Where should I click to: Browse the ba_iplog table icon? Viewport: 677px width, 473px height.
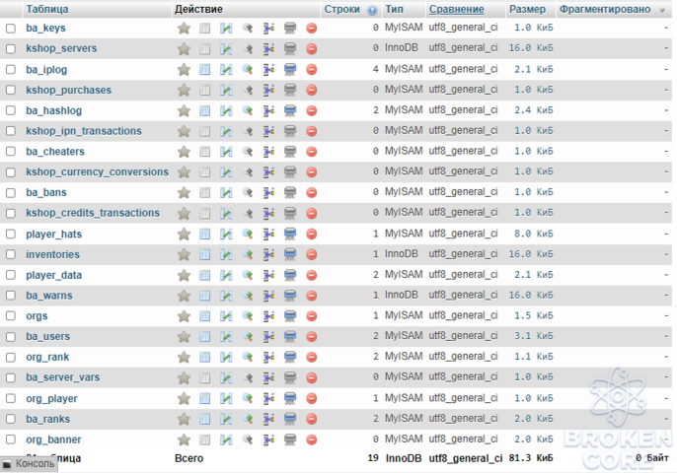[x=204, y=69]
